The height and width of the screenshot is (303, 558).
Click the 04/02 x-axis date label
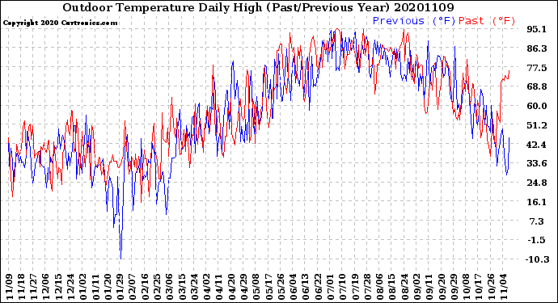tap(206, 287)
